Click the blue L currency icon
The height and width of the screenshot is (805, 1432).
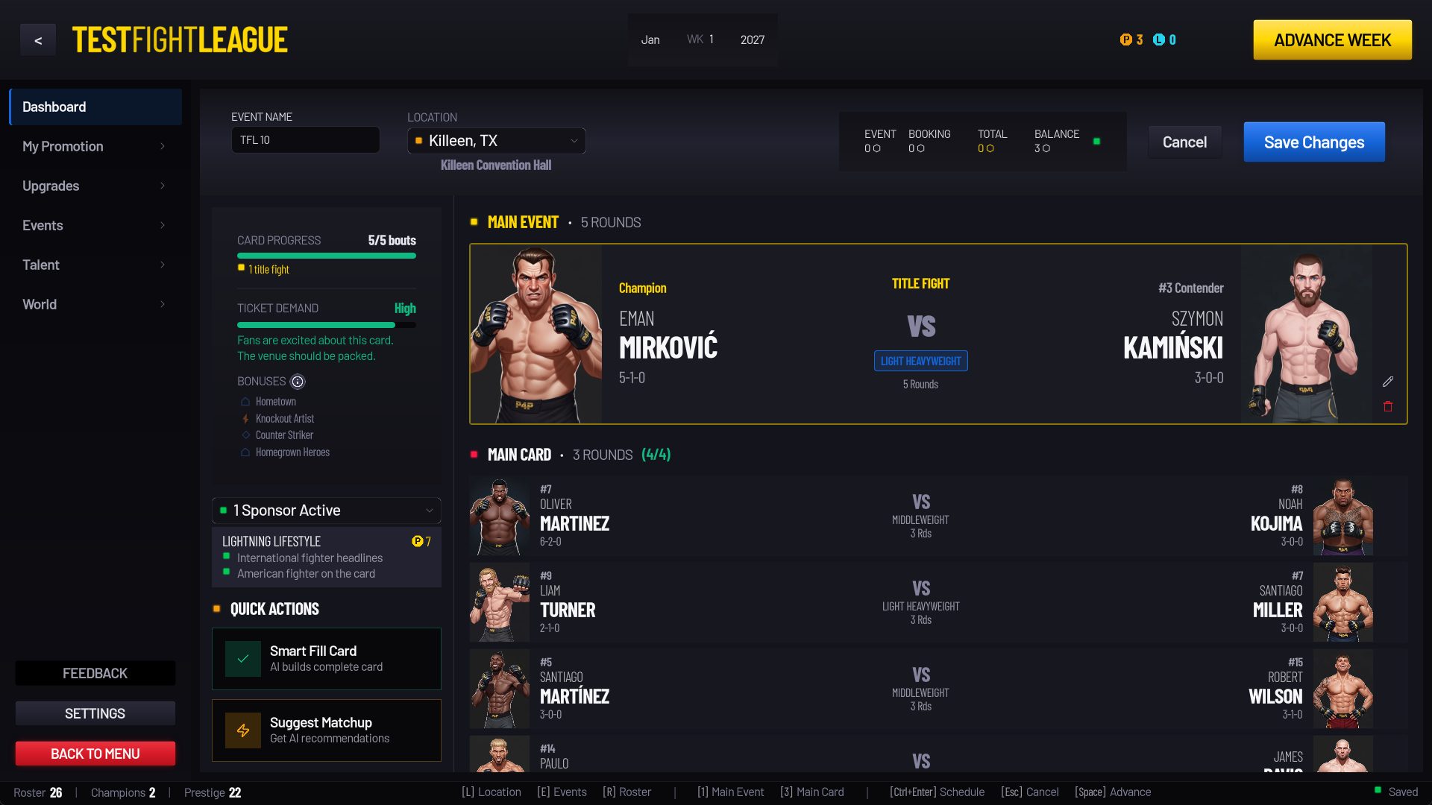[1158, 40]
